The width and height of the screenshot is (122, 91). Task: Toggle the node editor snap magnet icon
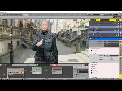(84, 65)
